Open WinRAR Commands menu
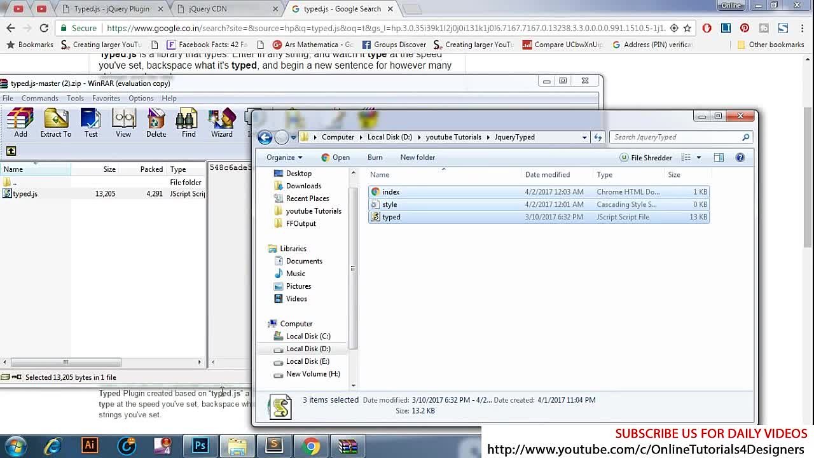814x458 pixels. pos(39,98)
